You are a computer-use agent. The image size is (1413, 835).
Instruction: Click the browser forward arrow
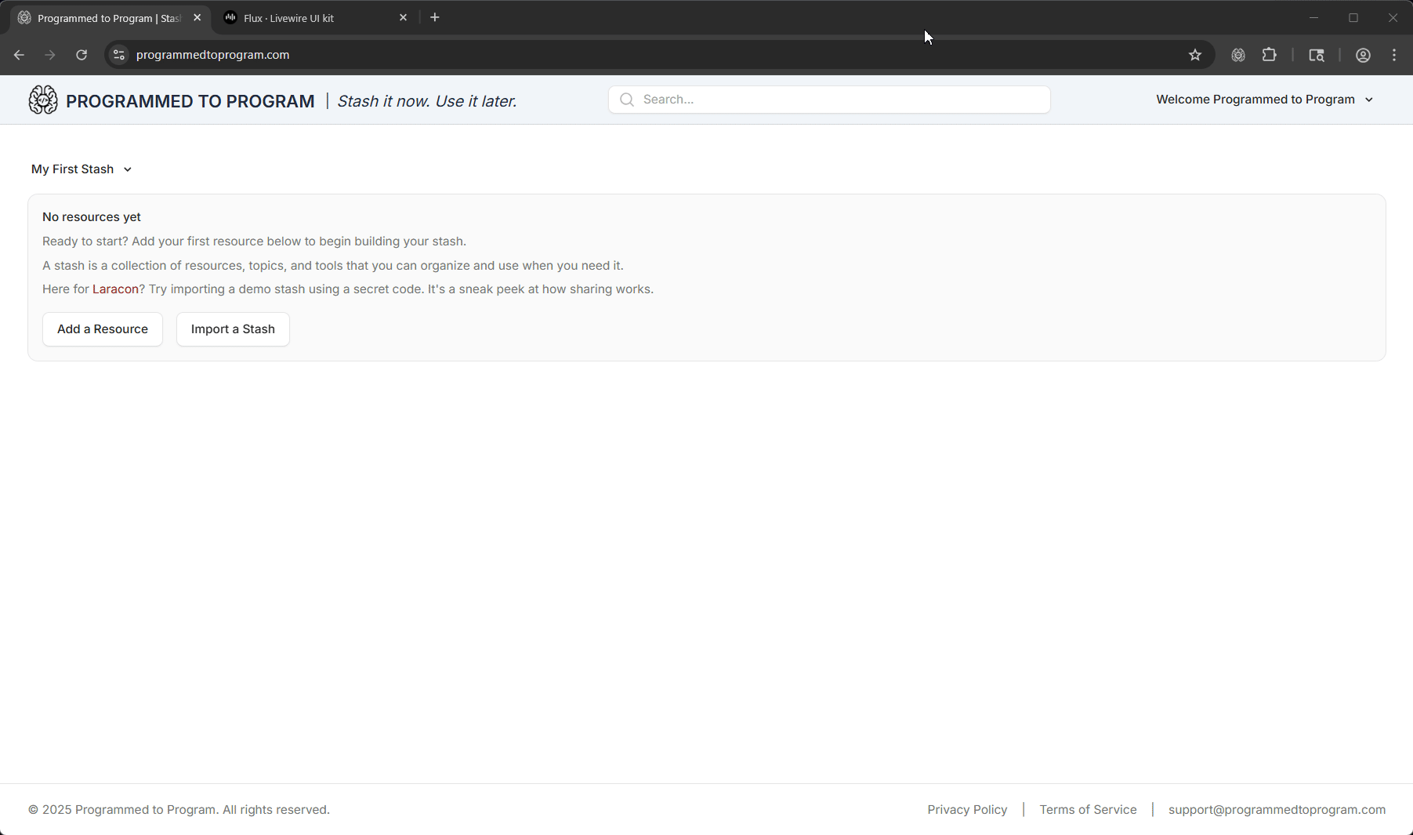coord(50,55)
